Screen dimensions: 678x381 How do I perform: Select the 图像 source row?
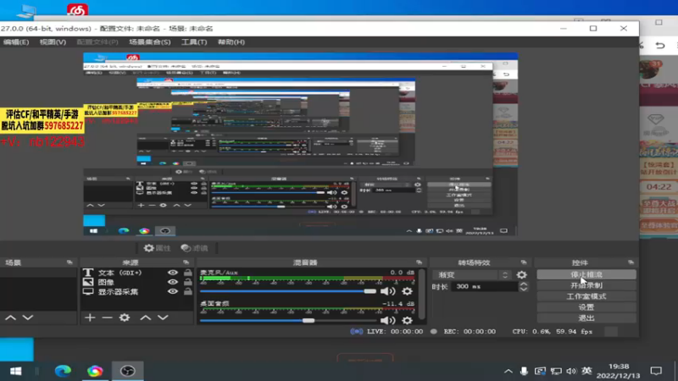click(x=137, y=282)
